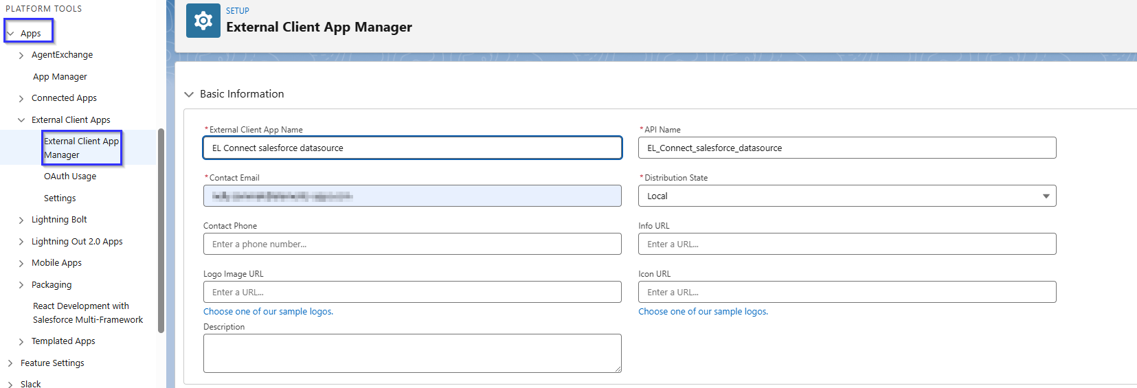
Task: Click the Lightning Bolt label
Action: click(x=59, y=220)
